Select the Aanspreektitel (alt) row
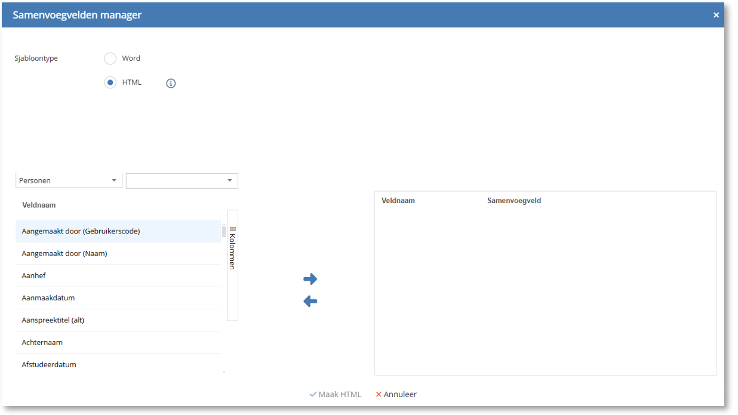This screenshot has width=738, height=415. 118,320
